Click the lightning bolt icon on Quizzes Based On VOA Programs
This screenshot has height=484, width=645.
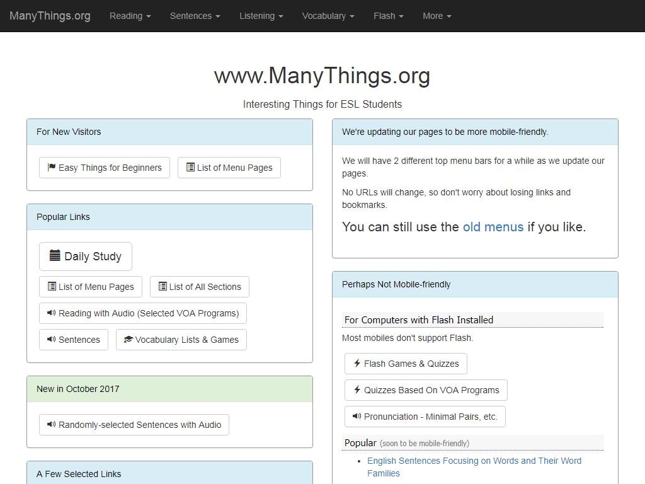pyautogui.click(x=357, y=389)
